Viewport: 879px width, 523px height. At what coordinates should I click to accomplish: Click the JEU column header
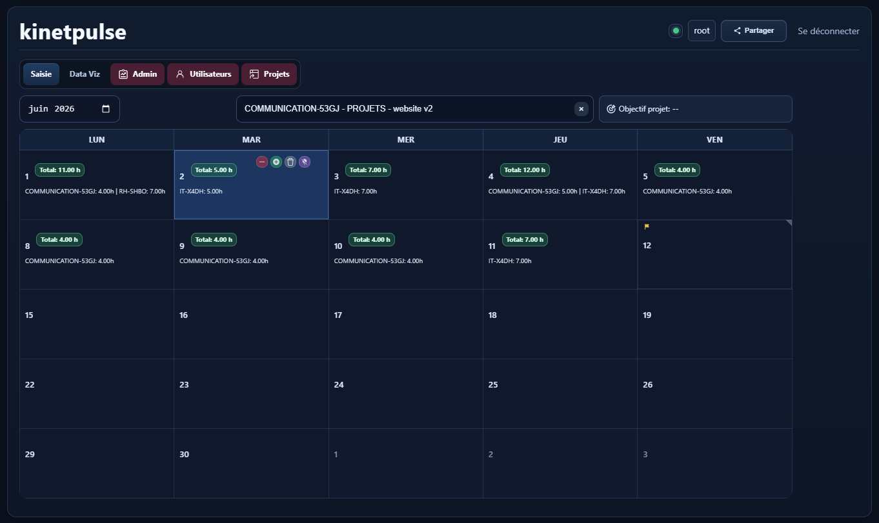coord(560,140)
